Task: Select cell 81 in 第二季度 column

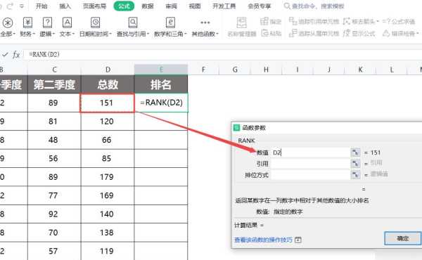Action: point(54,122)
